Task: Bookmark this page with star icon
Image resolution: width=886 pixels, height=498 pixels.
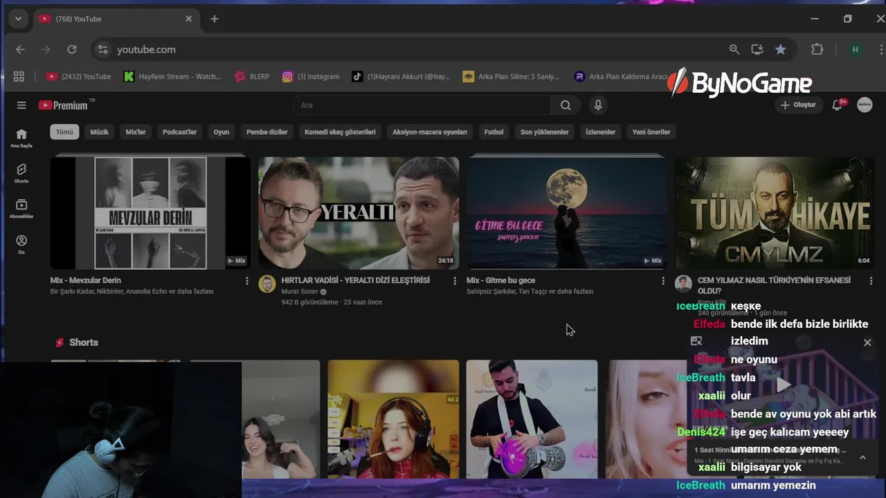Action: [781, 49]
